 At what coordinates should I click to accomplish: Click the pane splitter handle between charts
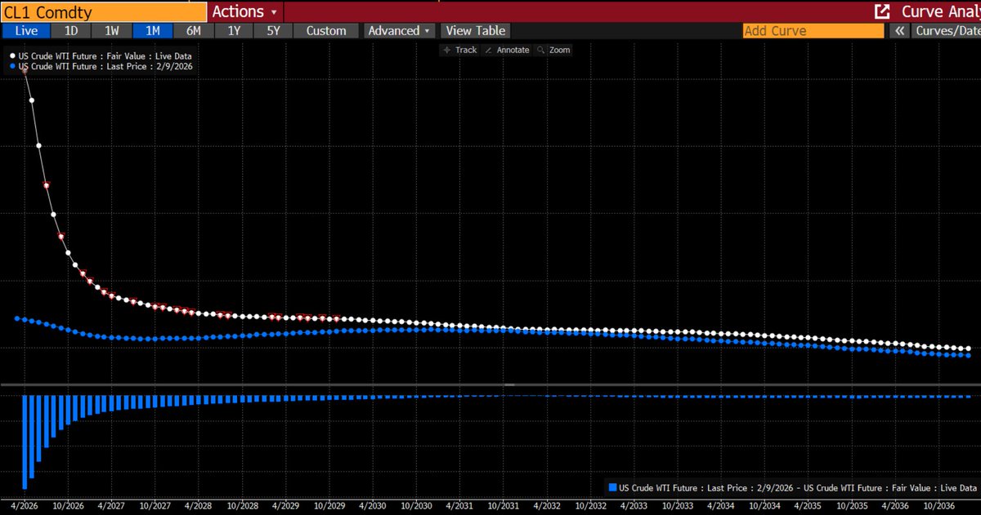[508, 384]
